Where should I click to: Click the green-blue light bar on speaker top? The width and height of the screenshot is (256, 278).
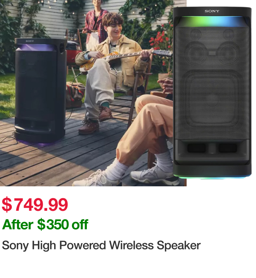coord(212,22)
